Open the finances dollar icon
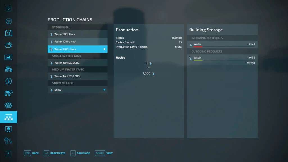This screenshot has height=162, width=288. (8, 81)
